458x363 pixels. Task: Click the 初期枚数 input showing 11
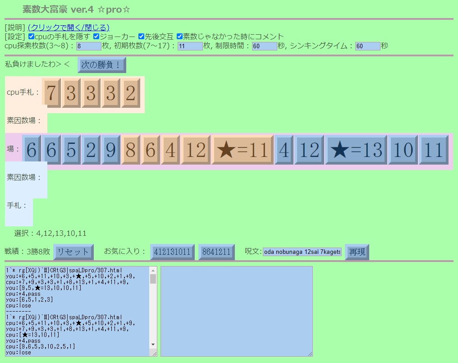(x=190, y=46)
